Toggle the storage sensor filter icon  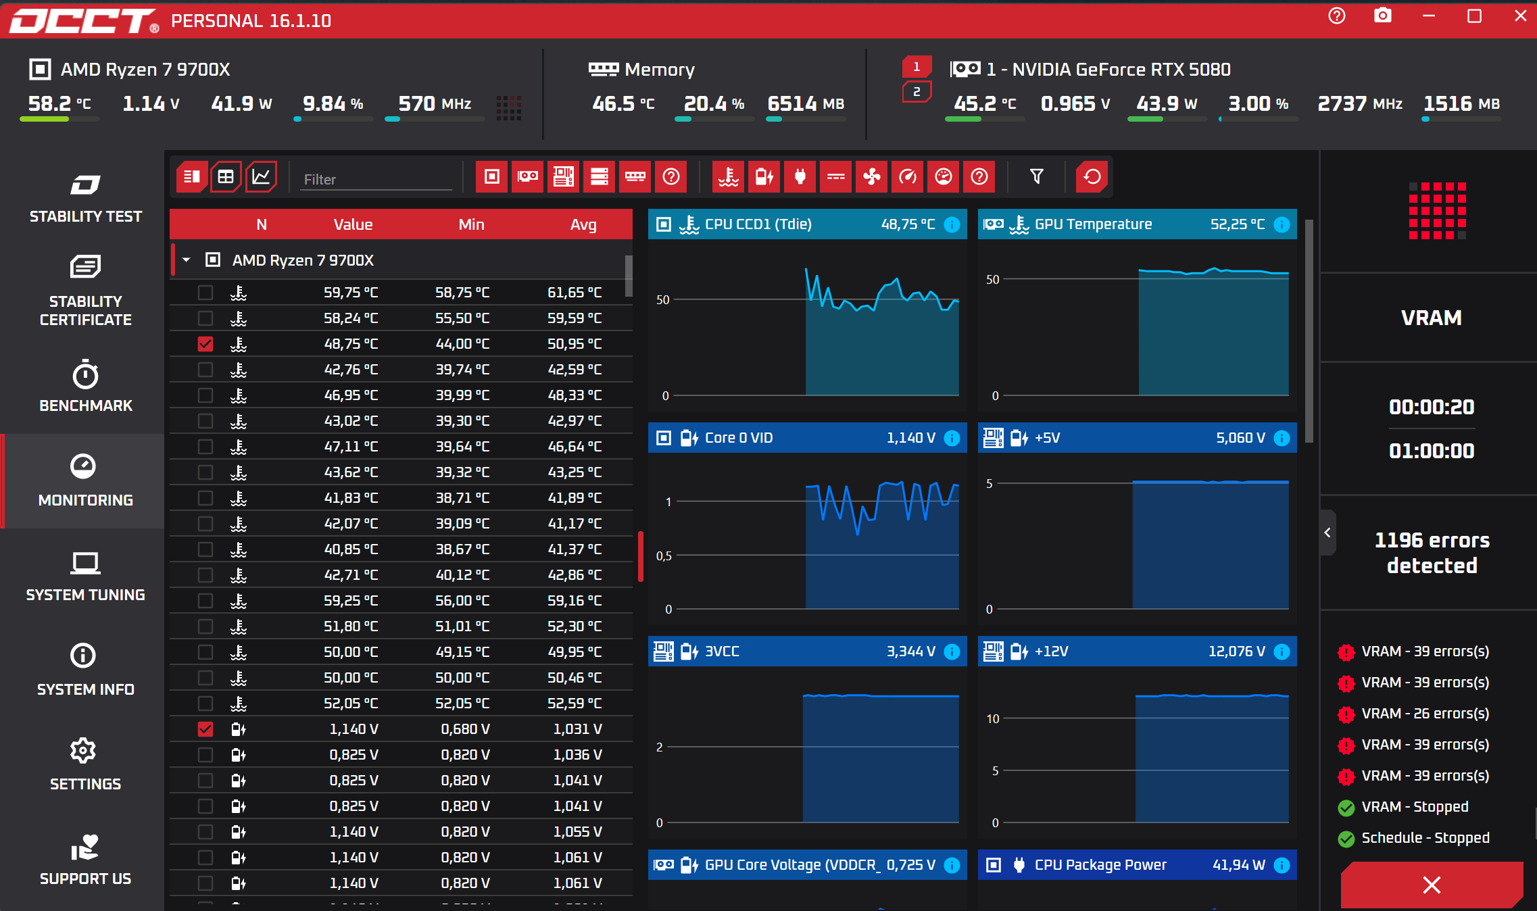[x=599, y=177]
